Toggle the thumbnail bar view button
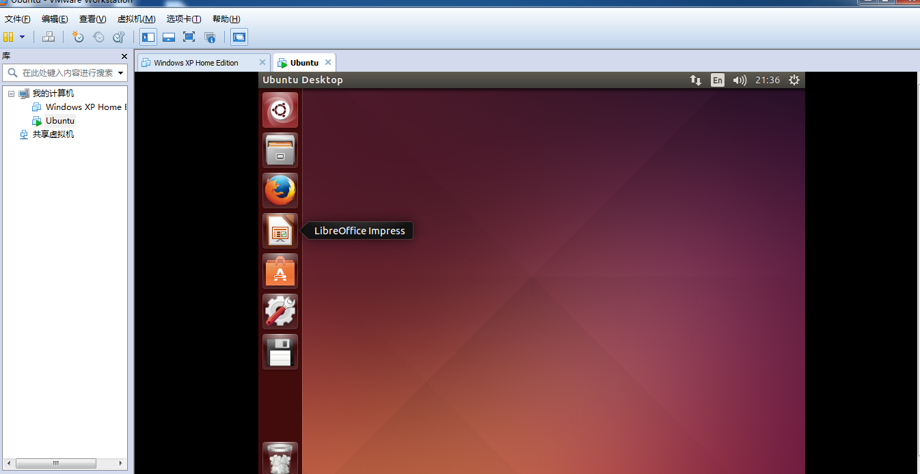This screenshot has height=474, width=920. 169,37
